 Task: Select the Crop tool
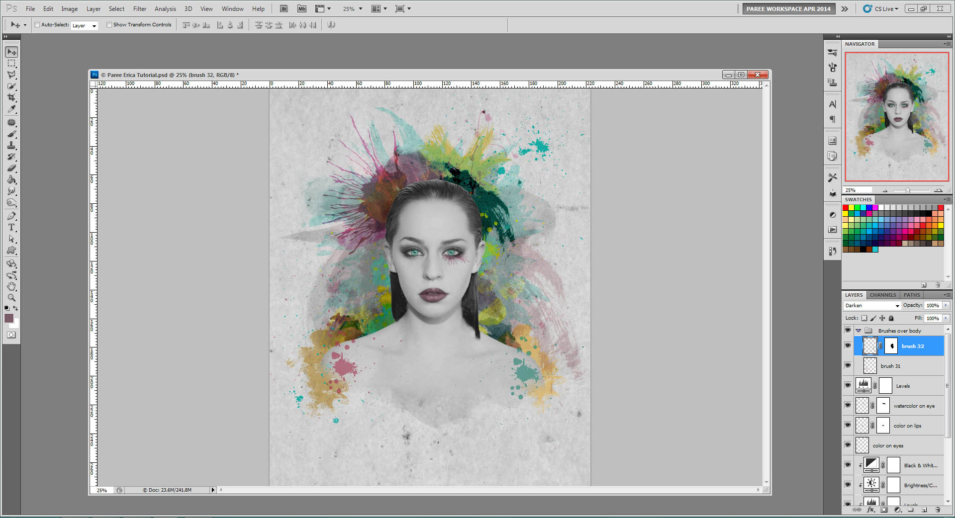click(11, 97)
